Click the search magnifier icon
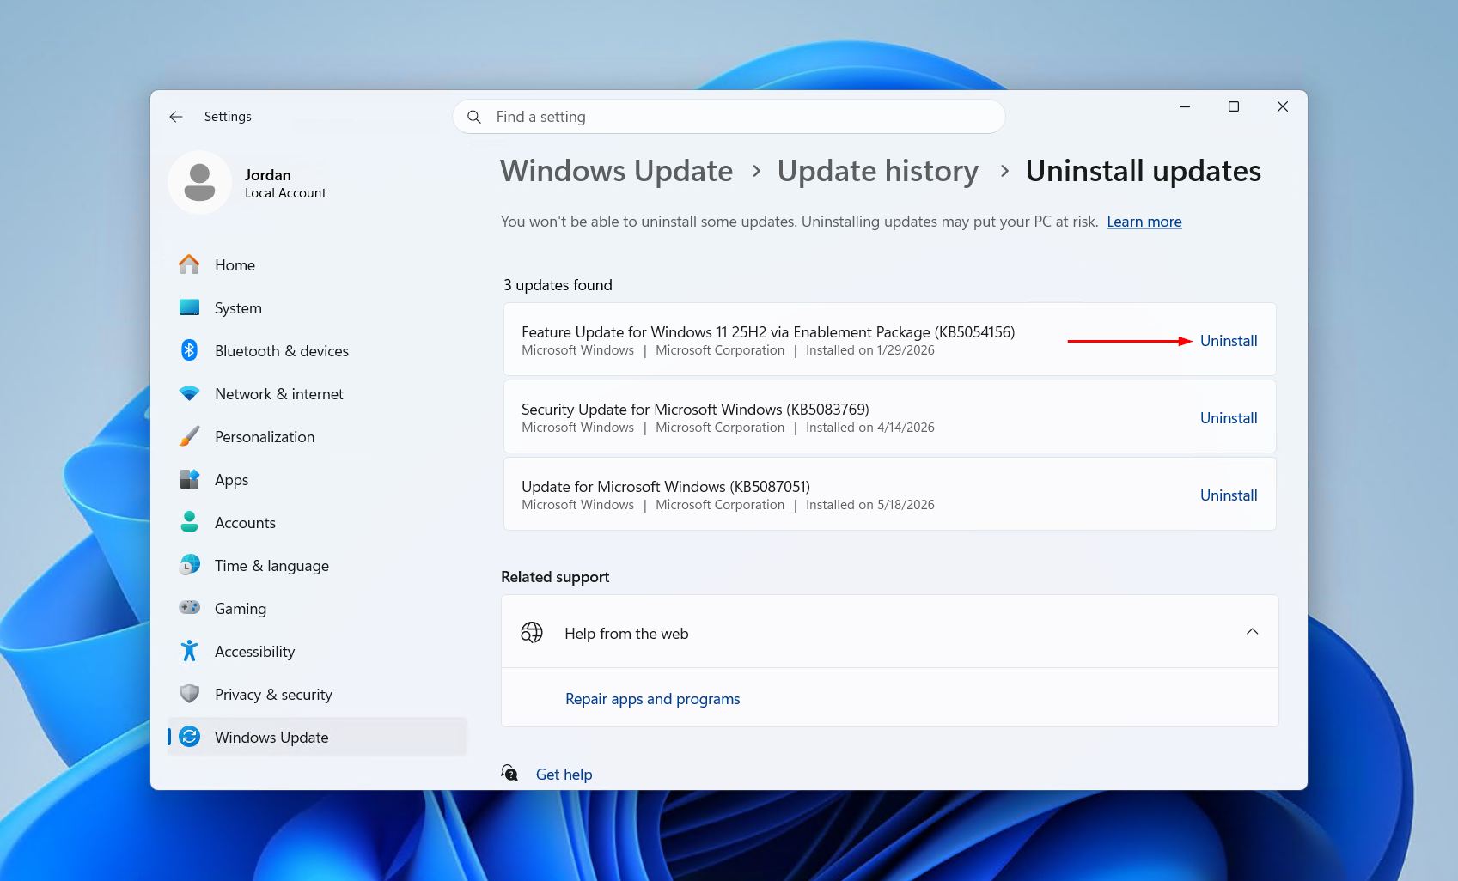 pos(474,117)
